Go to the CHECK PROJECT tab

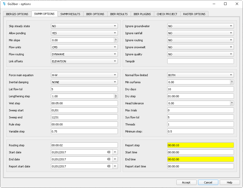click(167, 14)
